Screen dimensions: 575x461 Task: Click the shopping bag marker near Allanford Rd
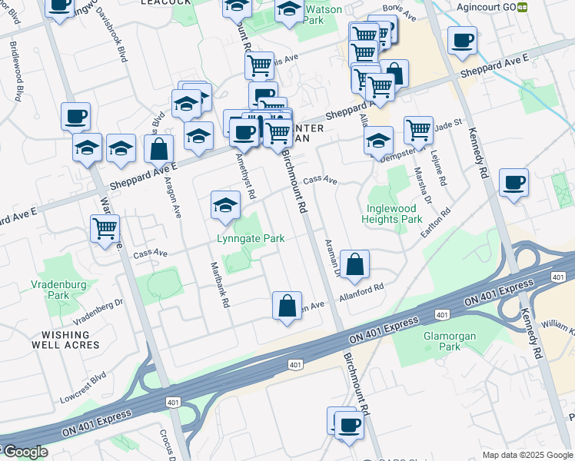tap(354, 266)
